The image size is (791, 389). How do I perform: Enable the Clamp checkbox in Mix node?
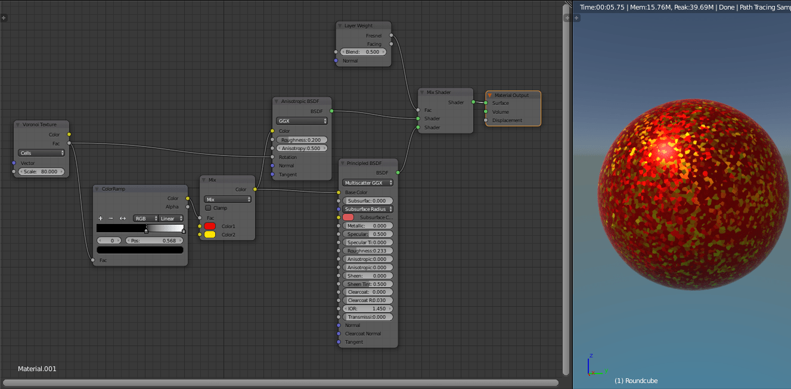[x=208, y=208]
